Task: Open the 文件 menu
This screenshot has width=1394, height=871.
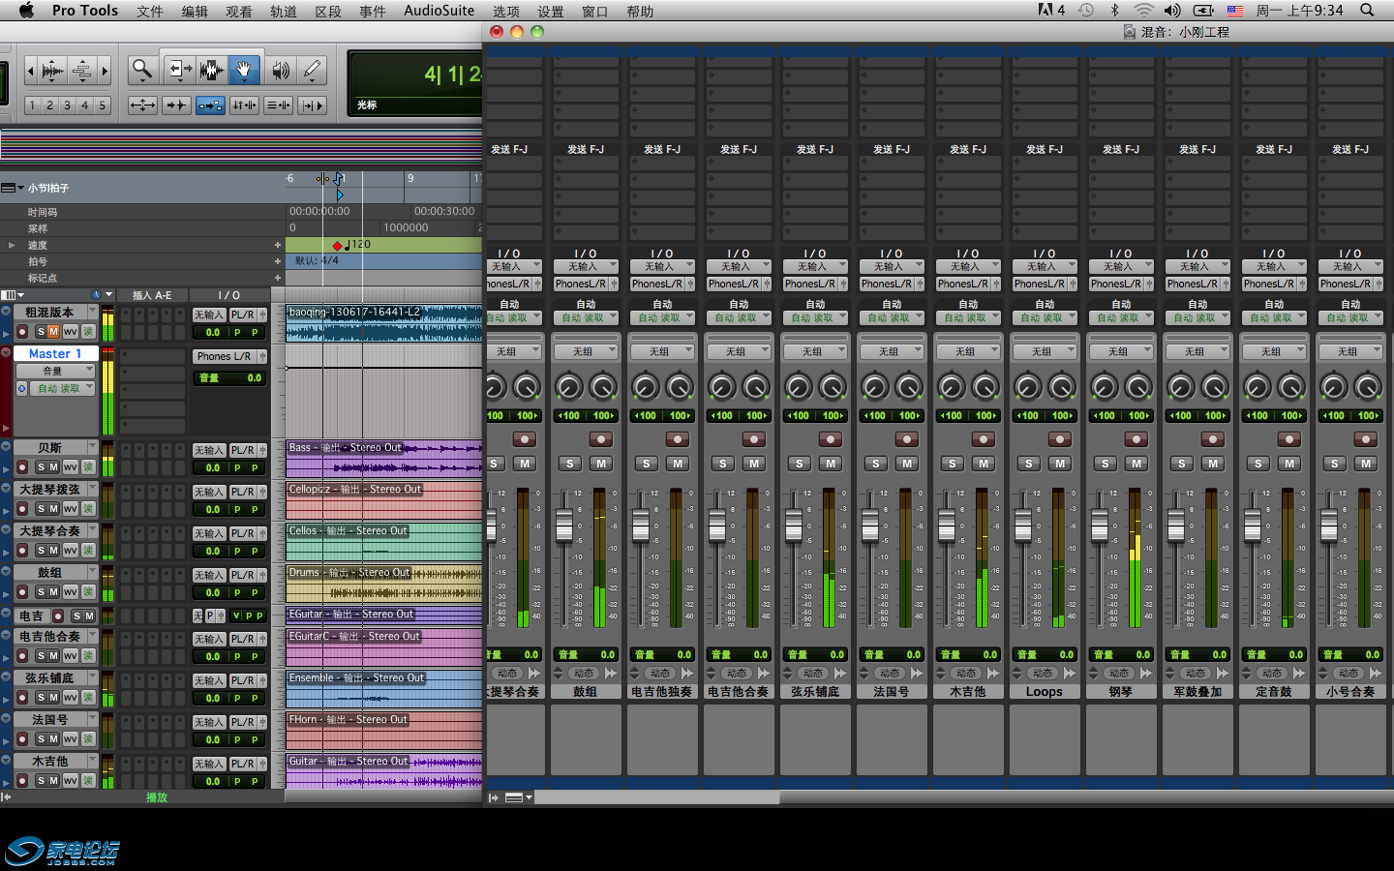Action: click(x=150, y=11)
